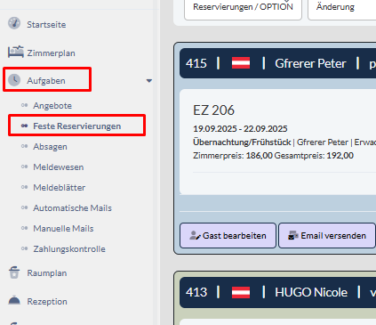
Task: Open the Automatische Mails submenu item
Action: click(72, 207)
